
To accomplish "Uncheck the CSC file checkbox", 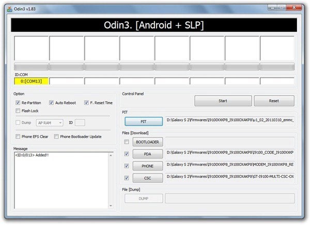I will 127,178.
